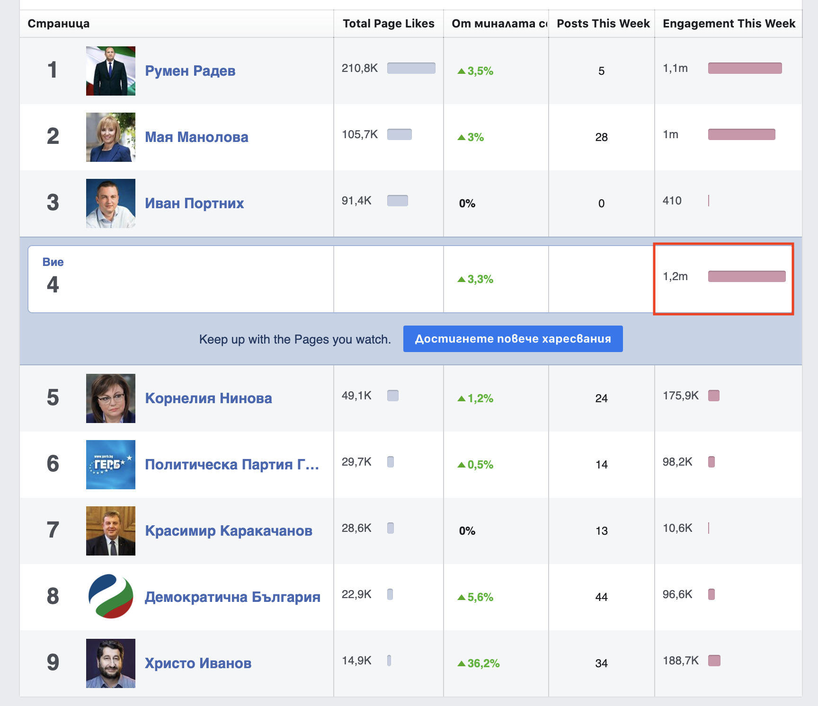Open the Красимир Каракачанов page link

coord(228,531)
